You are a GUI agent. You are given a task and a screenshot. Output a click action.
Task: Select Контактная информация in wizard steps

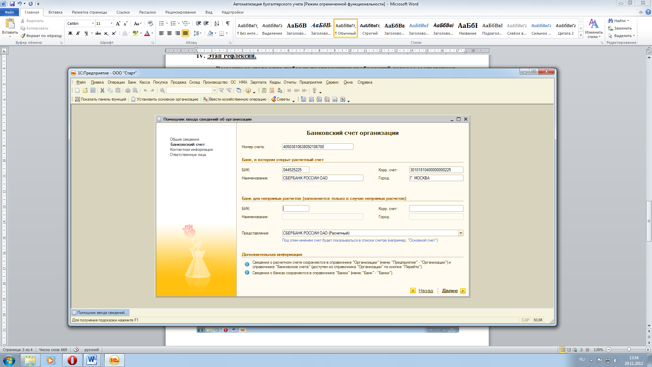(191, 150)
